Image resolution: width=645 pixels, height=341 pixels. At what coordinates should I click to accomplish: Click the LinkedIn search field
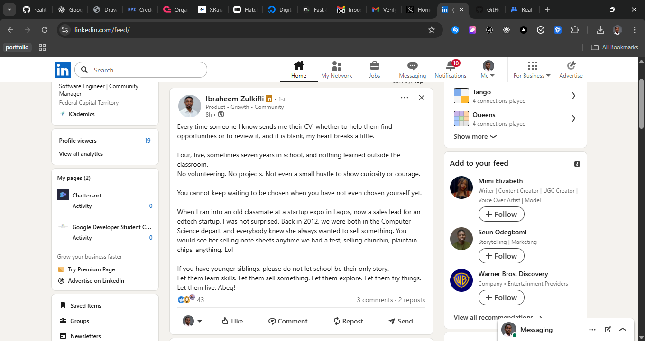pos(147,70)
